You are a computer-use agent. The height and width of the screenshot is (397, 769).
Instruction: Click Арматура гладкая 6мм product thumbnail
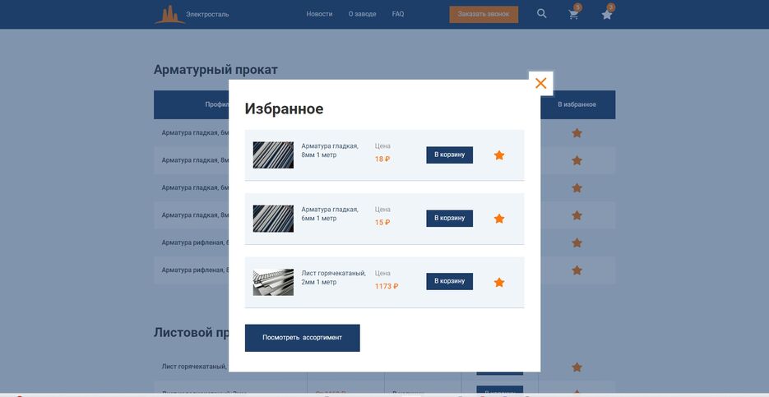[273, 219]
